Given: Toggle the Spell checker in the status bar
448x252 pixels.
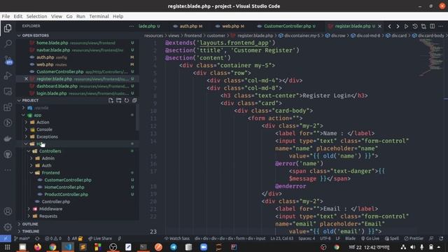Looking at the screenshot, I should 392,238.
